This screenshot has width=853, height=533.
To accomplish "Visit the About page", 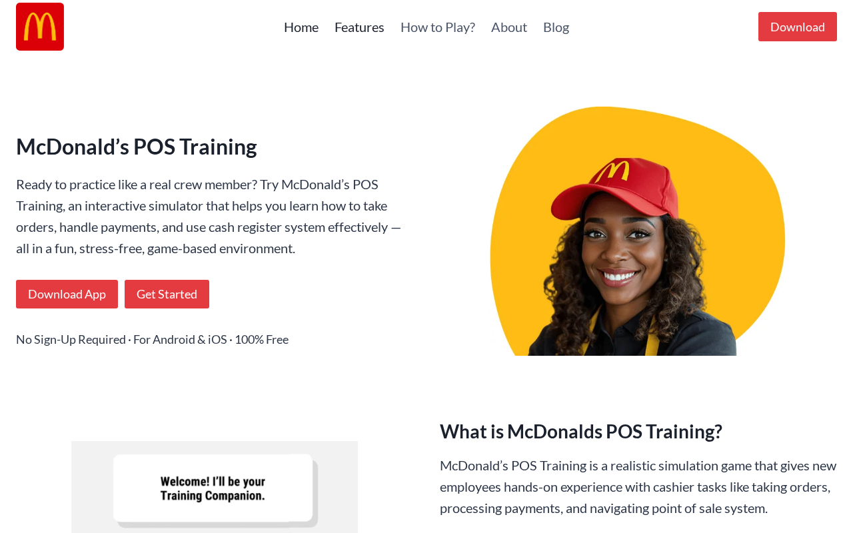I will pos(509,27).
